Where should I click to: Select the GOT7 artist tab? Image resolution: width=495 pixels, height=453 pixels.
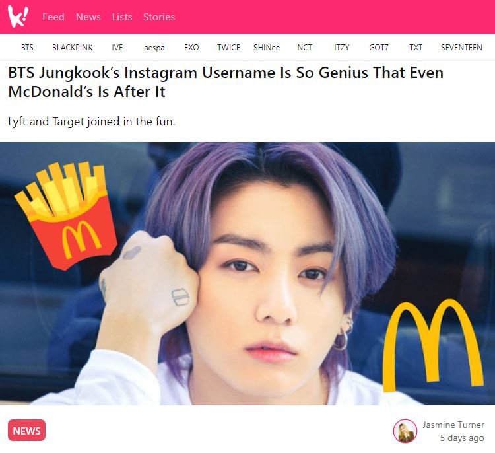pos(379,48)
